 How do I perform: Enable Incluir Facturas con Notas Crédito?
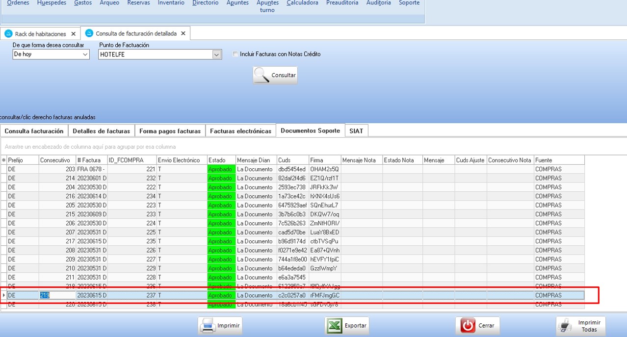coord(235,54)
